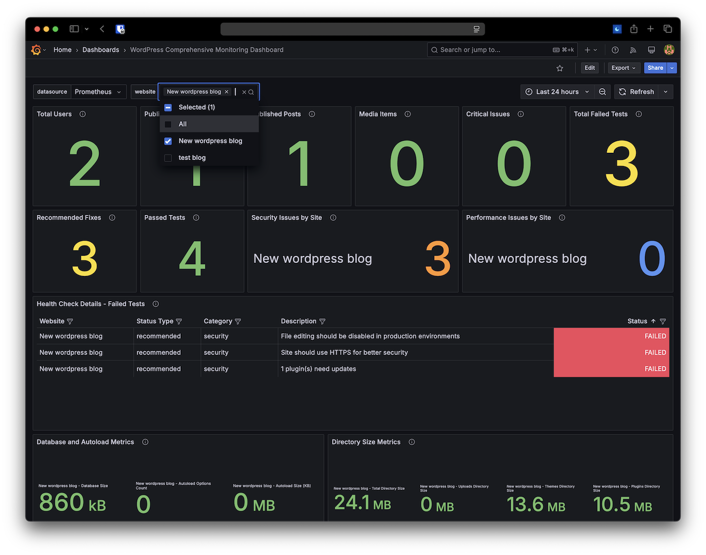Screen dimensions: 706x555
Task: Open the help icon in the top toolbar
Action: coord(615,49)
